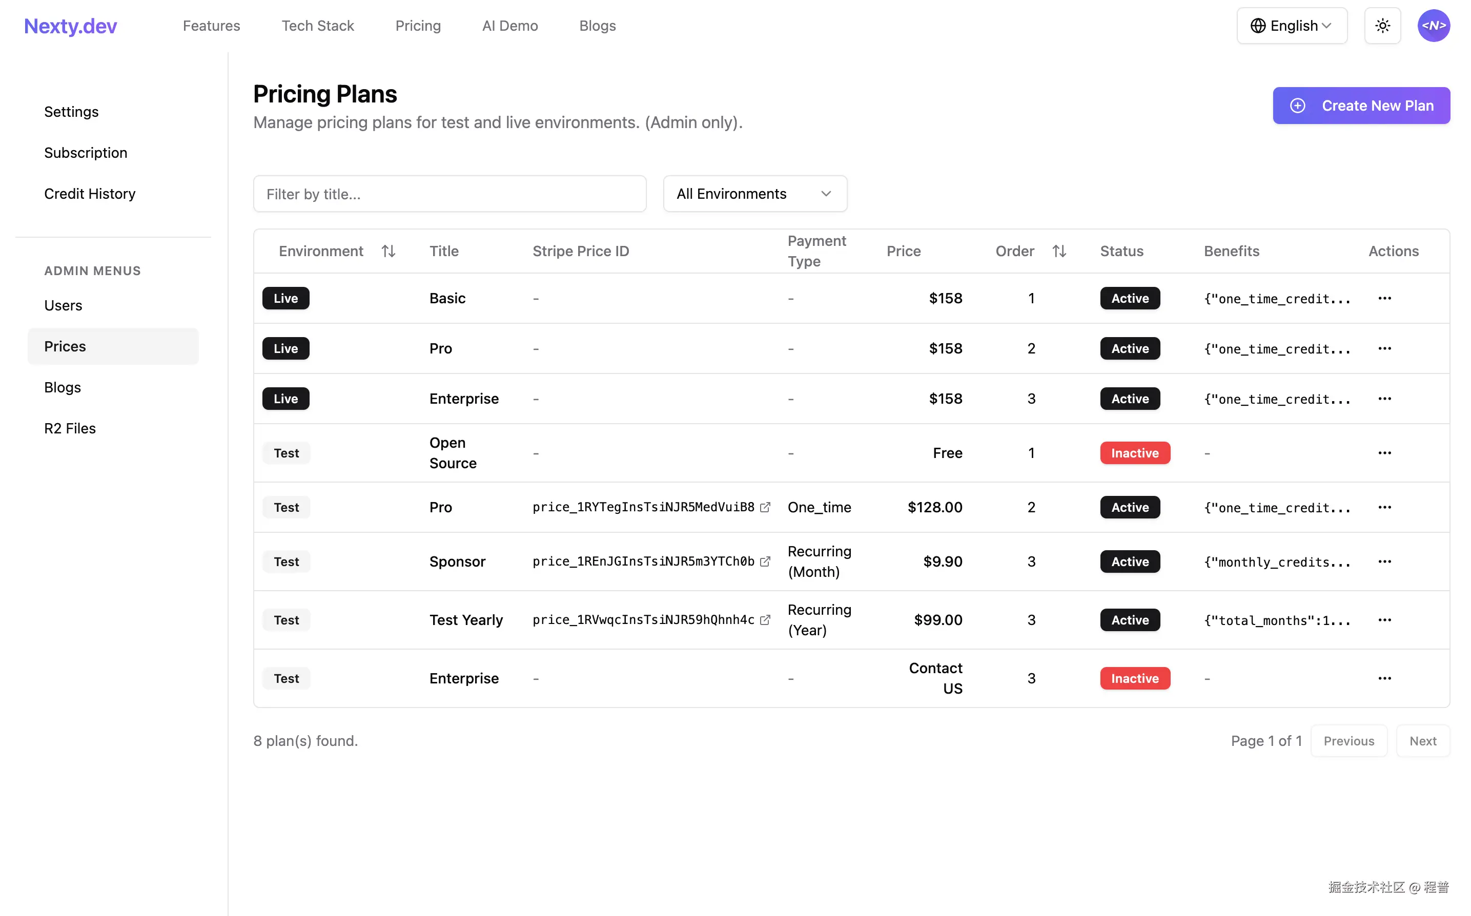
Task: Open the All Environments dropdown
Action: pyautogui.click(x=754, y=193)
